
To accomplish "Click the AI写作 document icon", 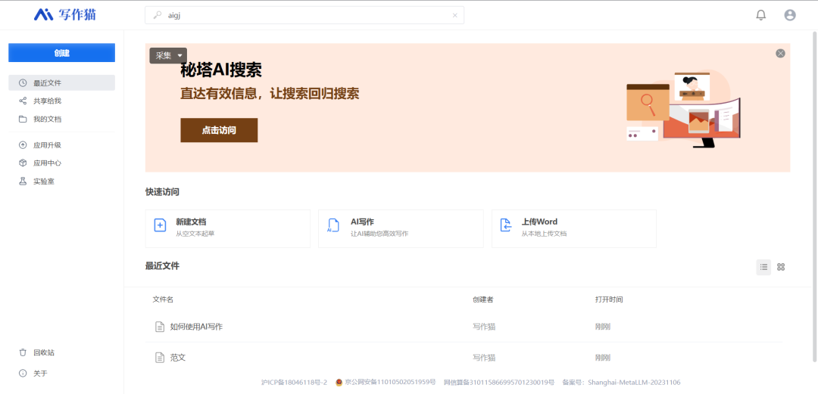I will click(333, 225).
